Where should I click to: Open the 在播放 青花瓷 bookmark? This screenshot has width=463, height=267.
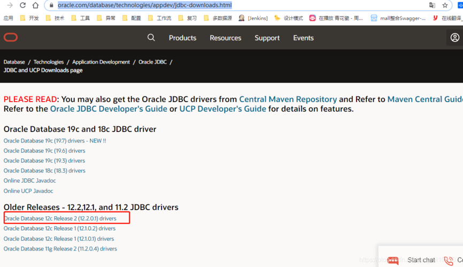pos(336,18)
